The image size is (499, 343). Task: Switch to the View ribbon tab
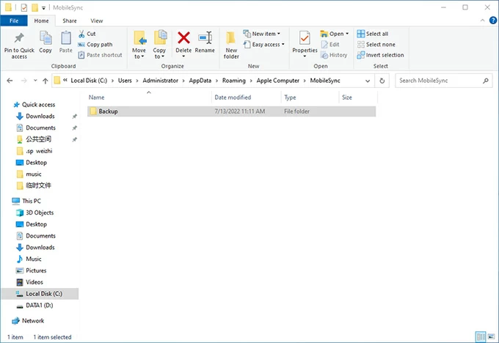(96, 21)
